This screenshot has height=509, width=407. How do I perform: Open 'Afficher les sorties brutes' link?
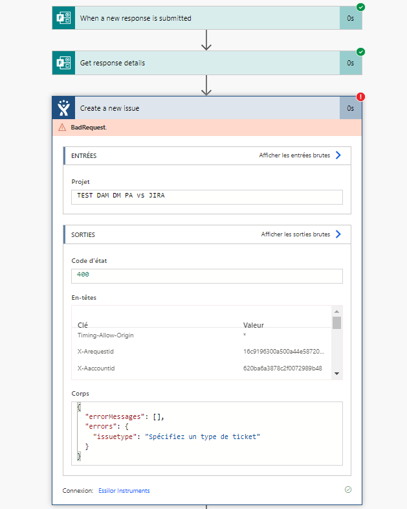(x=296, y=234)
